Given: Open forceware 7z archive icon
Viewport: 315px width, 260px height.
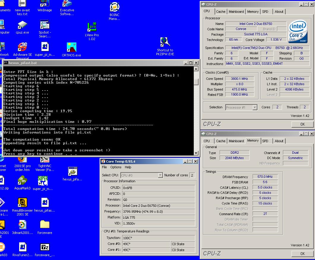Looking at the screenshot, I should click(45, 249).
